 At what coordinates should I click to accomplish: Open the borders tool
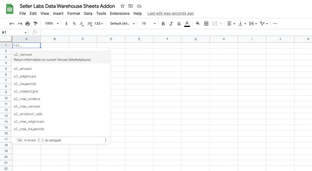click(x=206, y=24)
